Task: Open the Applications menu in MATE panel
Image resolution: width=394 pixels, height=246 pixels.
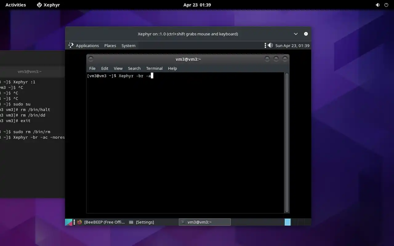Action: pyautogui.click(x=87, y=46)
